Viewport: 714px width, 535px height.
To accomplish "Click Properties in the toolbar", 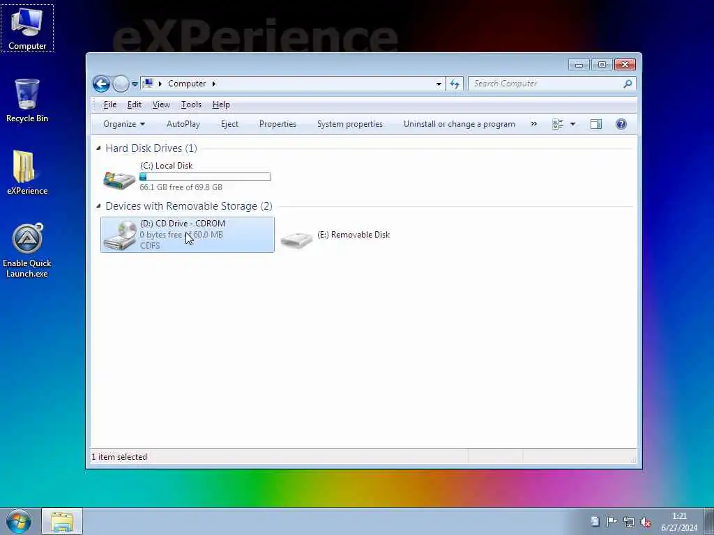I will 278,124.
